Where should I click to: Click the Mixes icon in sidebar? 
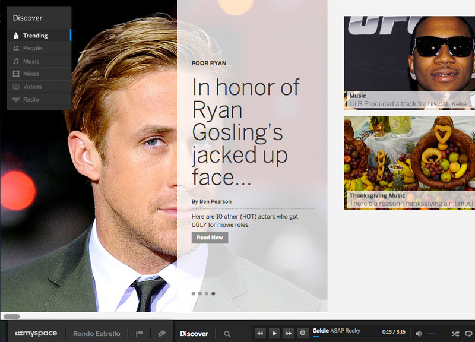pyautogui.click(x=16, y=74)
